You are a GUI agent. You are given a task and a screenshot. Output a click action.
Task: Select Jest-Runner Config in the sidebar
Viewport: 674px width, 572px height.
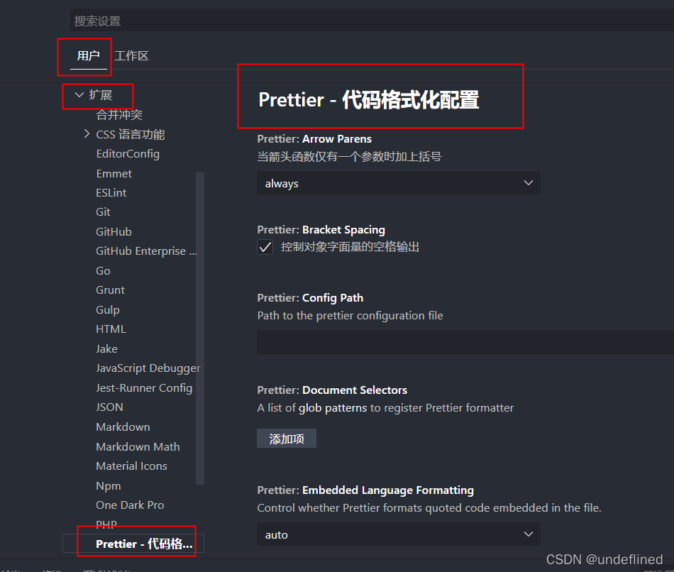(x=144, y=388)
